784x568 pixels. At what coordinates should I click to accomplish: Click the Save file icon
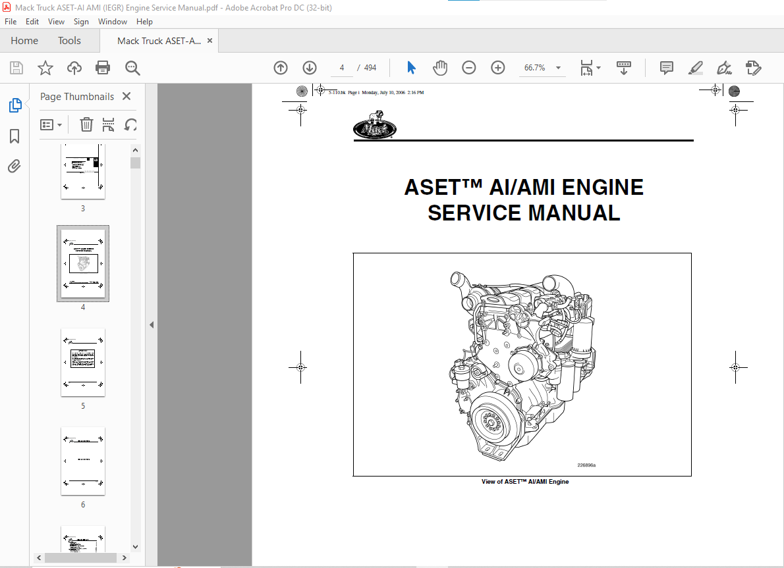pos(16,68)
